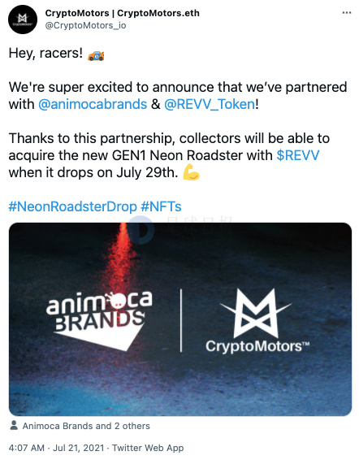Open the three-dot more options menu

[x=347, y=13]
